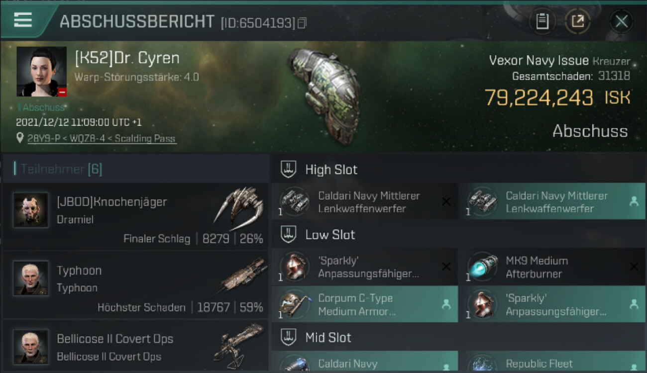Click the share export icon in header

(578, 21)
